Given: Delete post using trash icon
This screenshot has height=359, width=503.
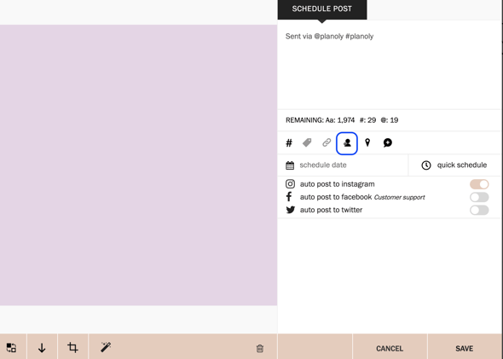Looking at the screenshot, I should click(260, 348).
